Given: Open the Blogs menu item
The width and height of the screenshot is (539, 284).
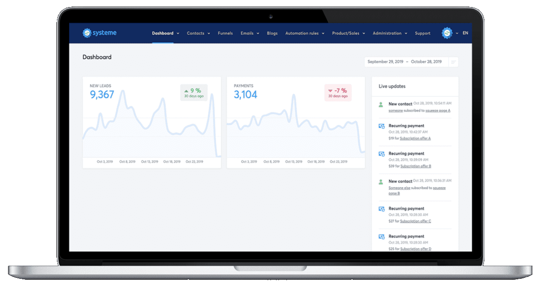Looking at the screenshot, I should [x=272, y=33].
